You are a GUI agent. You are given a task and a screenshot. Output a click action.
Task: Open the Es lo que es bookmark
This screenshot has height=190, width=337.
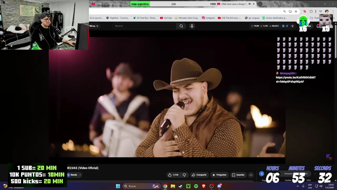pos(96,18)
